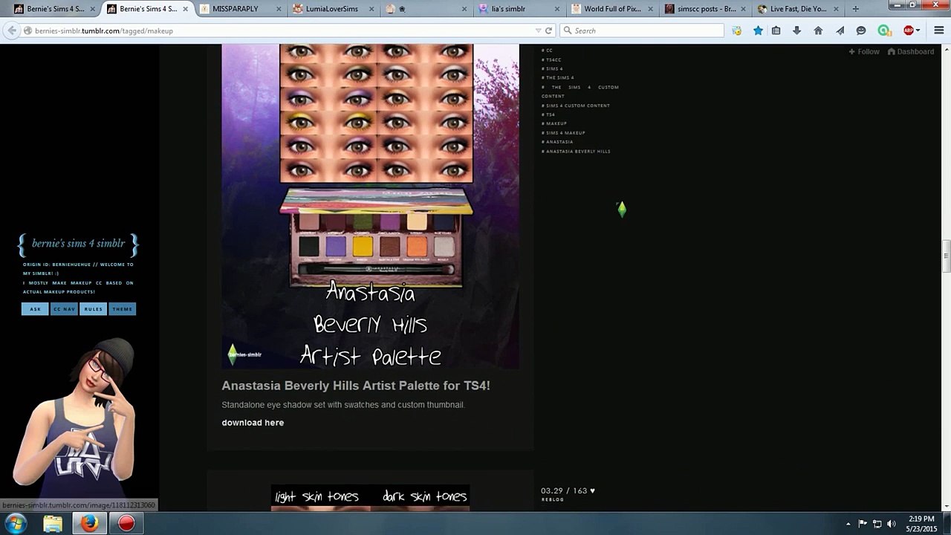
Task: Open the MAKEUP tag link
Action: 554,123
